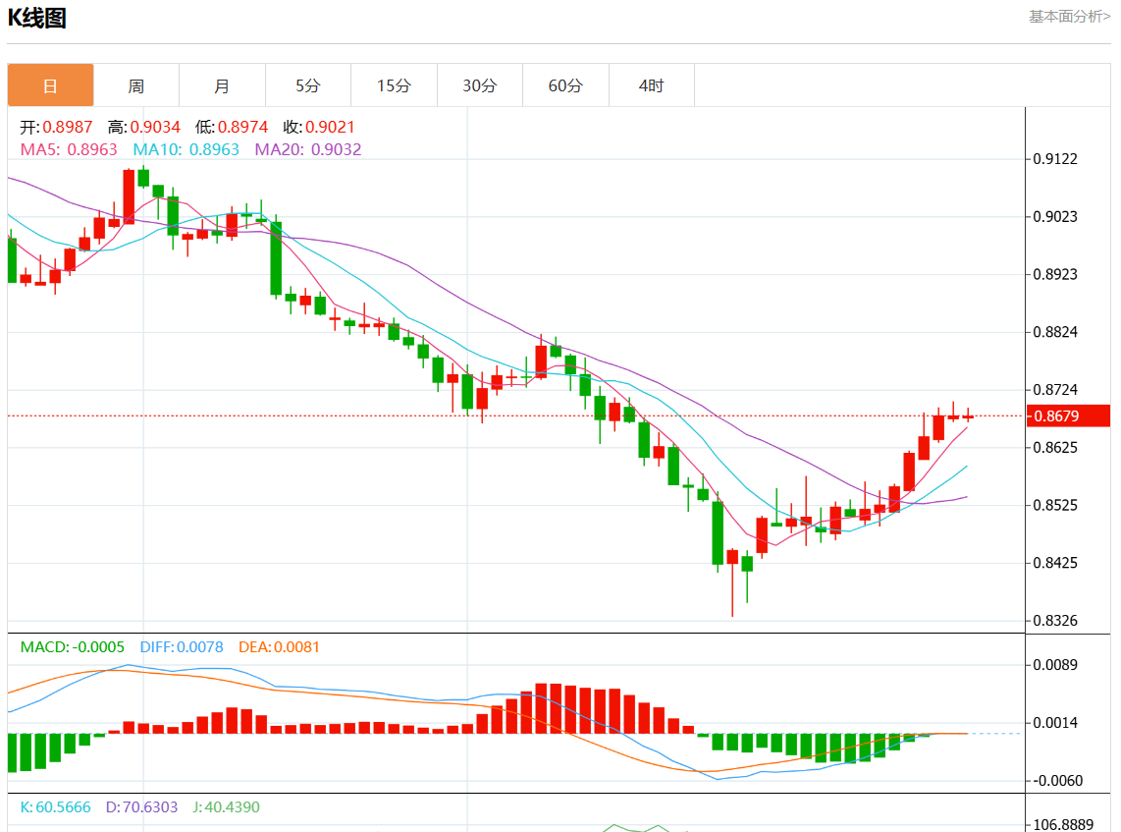Image resolution: width=1121 pixels, height=832 pixels.
Task: Click the 0.9023 price axis label
Action: [x=1055, y=217]
